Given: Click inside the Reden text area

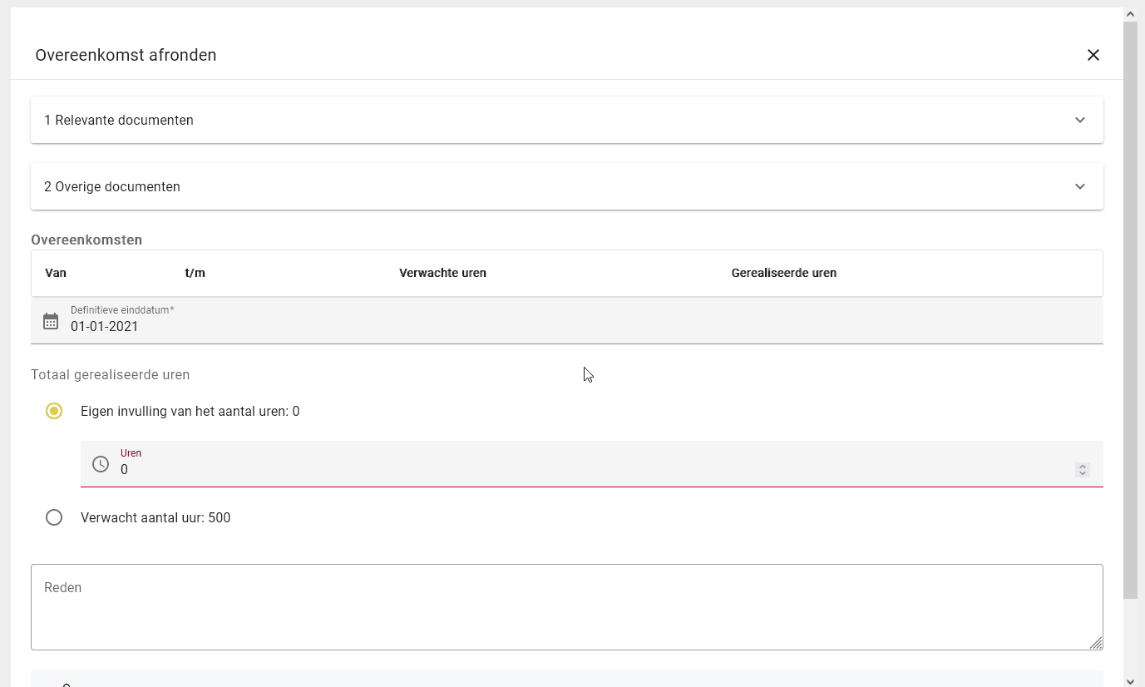Looking at the screenshot, I should click(x=567, y=606).
